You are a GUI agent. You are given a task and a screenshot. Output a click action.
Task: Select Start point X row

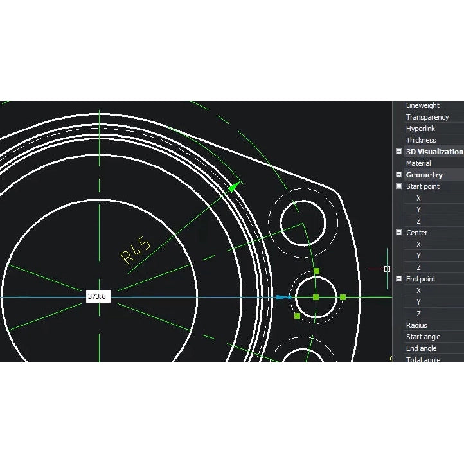pos(434,198)
